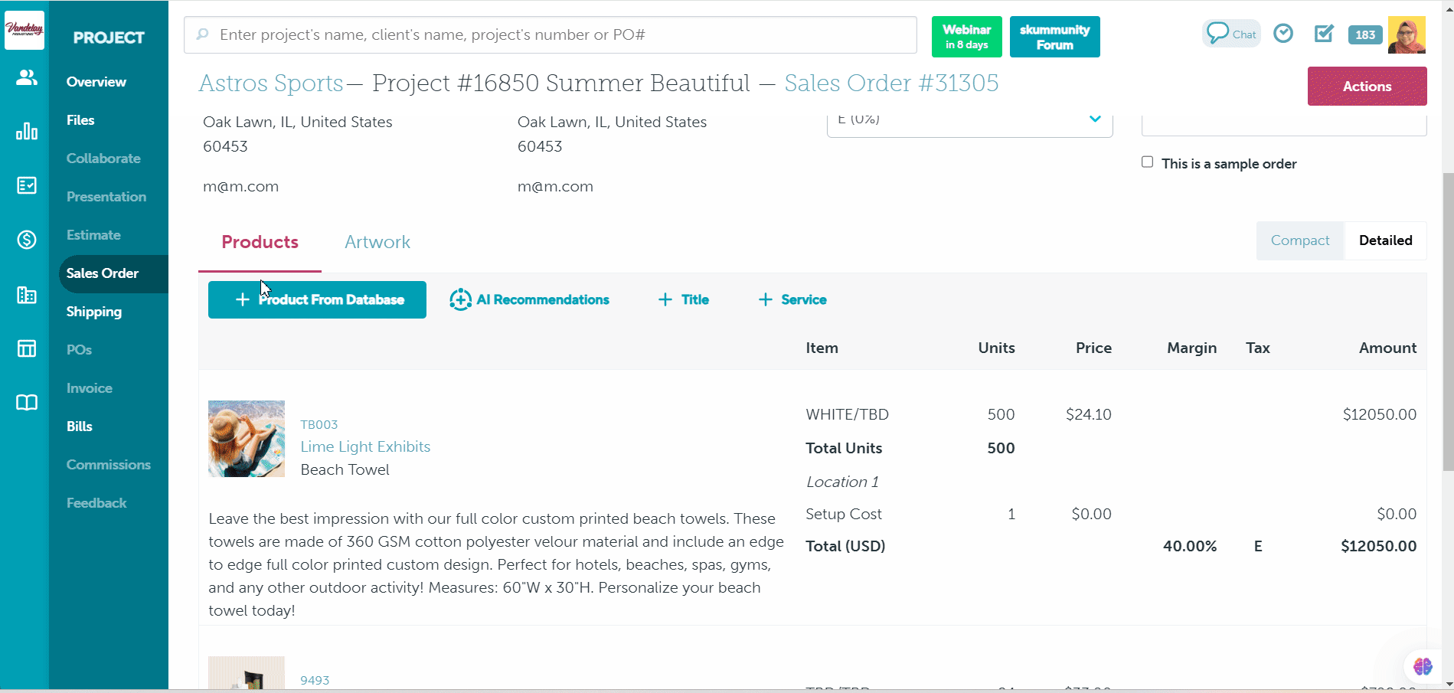The width and height of the screenshot is (1454, 693).
Task: Click the project search input field
Action: (550, 35)
